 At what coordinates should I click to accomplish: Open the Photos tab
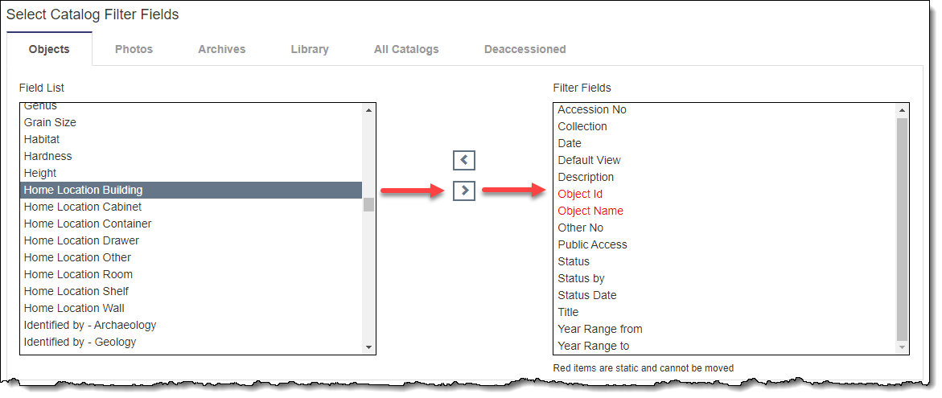(134, 49)
